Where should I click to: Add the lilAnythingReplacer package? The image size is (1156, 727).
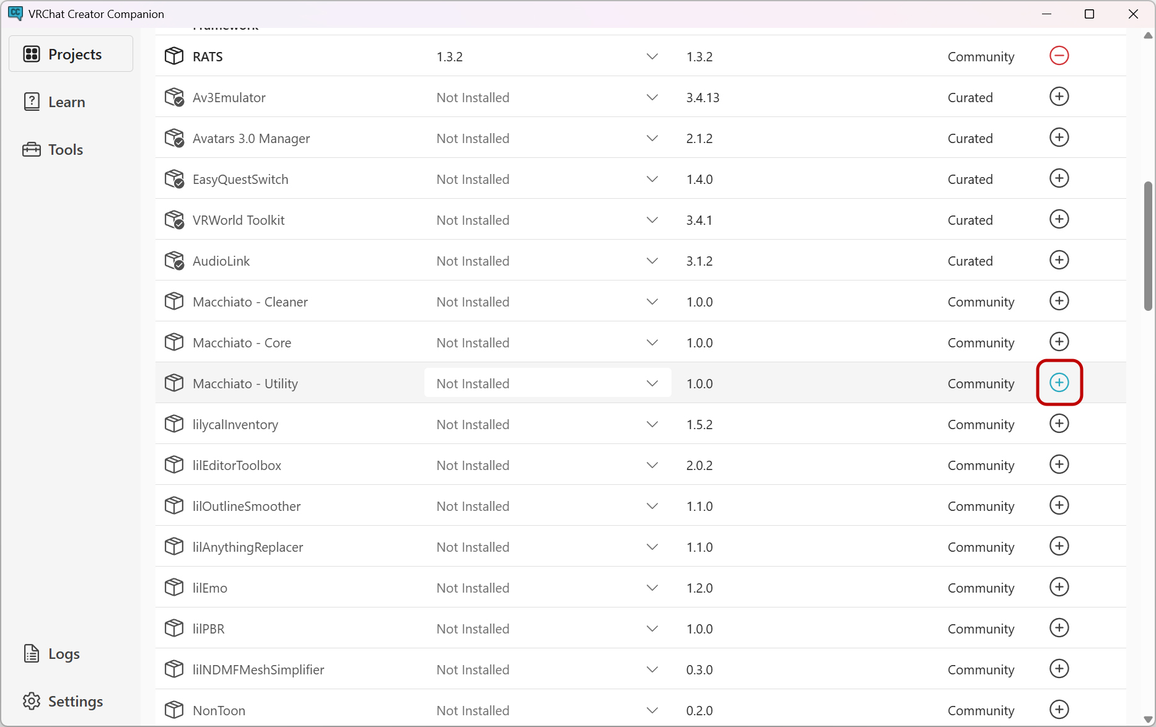coord(1059,546)
